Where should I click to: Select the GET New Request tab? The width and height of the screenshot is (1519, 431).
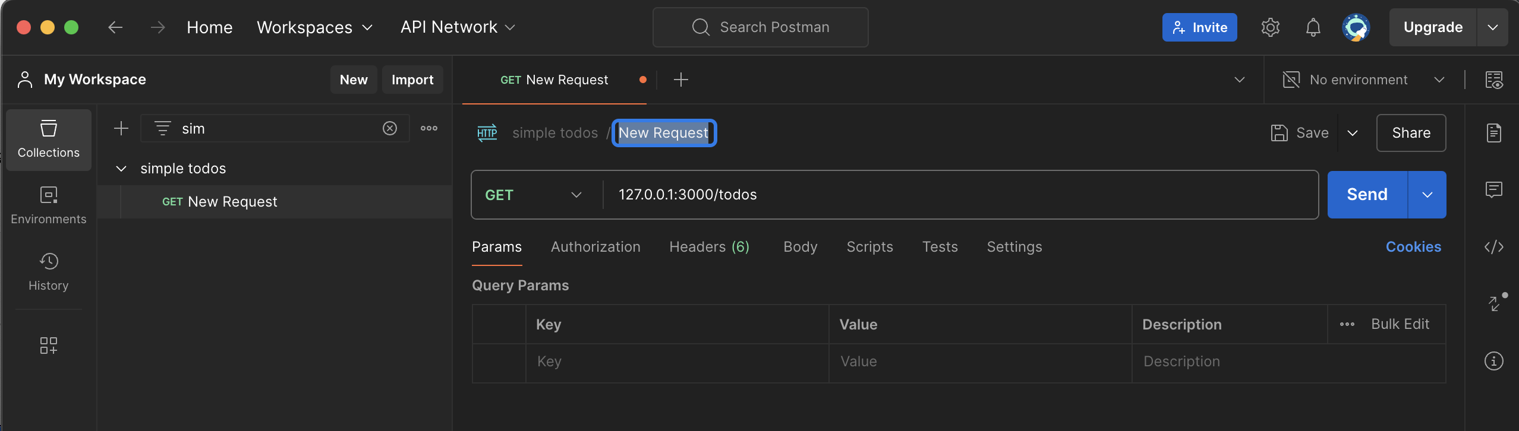pos(554,80)
